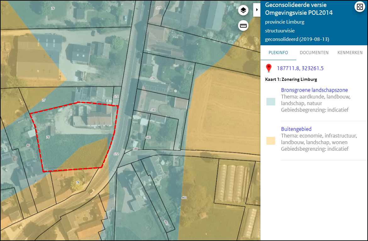The height and width of the screenshot is (241, 368).
Task: Select the PLEKINFO tab
Action: coord(278,53)
